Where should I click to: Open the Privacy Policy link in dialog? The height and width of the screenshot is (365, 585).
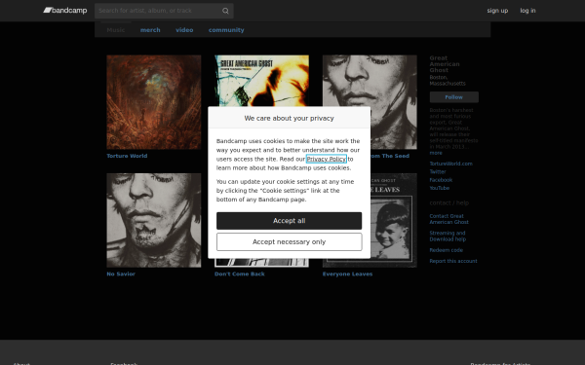[x=326, y=159]
